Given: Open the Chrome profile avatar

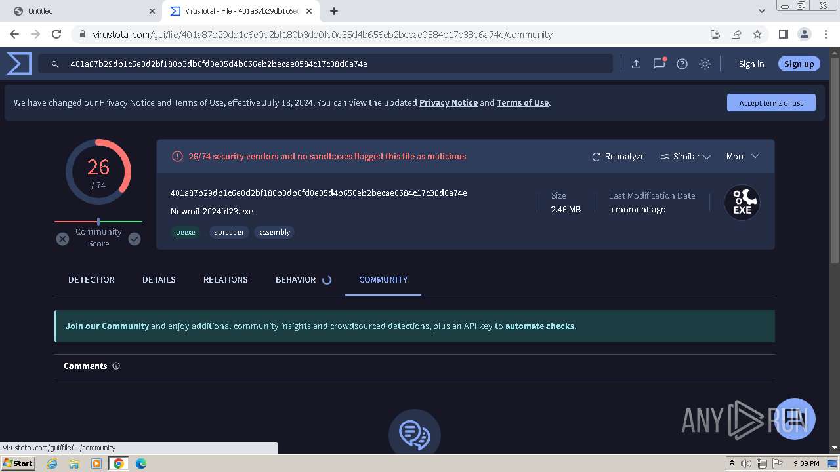Looking at the screenshot, I should (804, 34).
